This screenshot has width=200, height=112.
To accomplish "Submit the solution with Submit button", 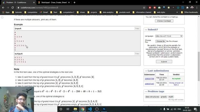I will coord(164,62).
